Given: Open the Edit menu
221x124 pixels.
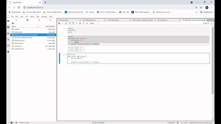Looking at the screenshot, I should [17, 17].
